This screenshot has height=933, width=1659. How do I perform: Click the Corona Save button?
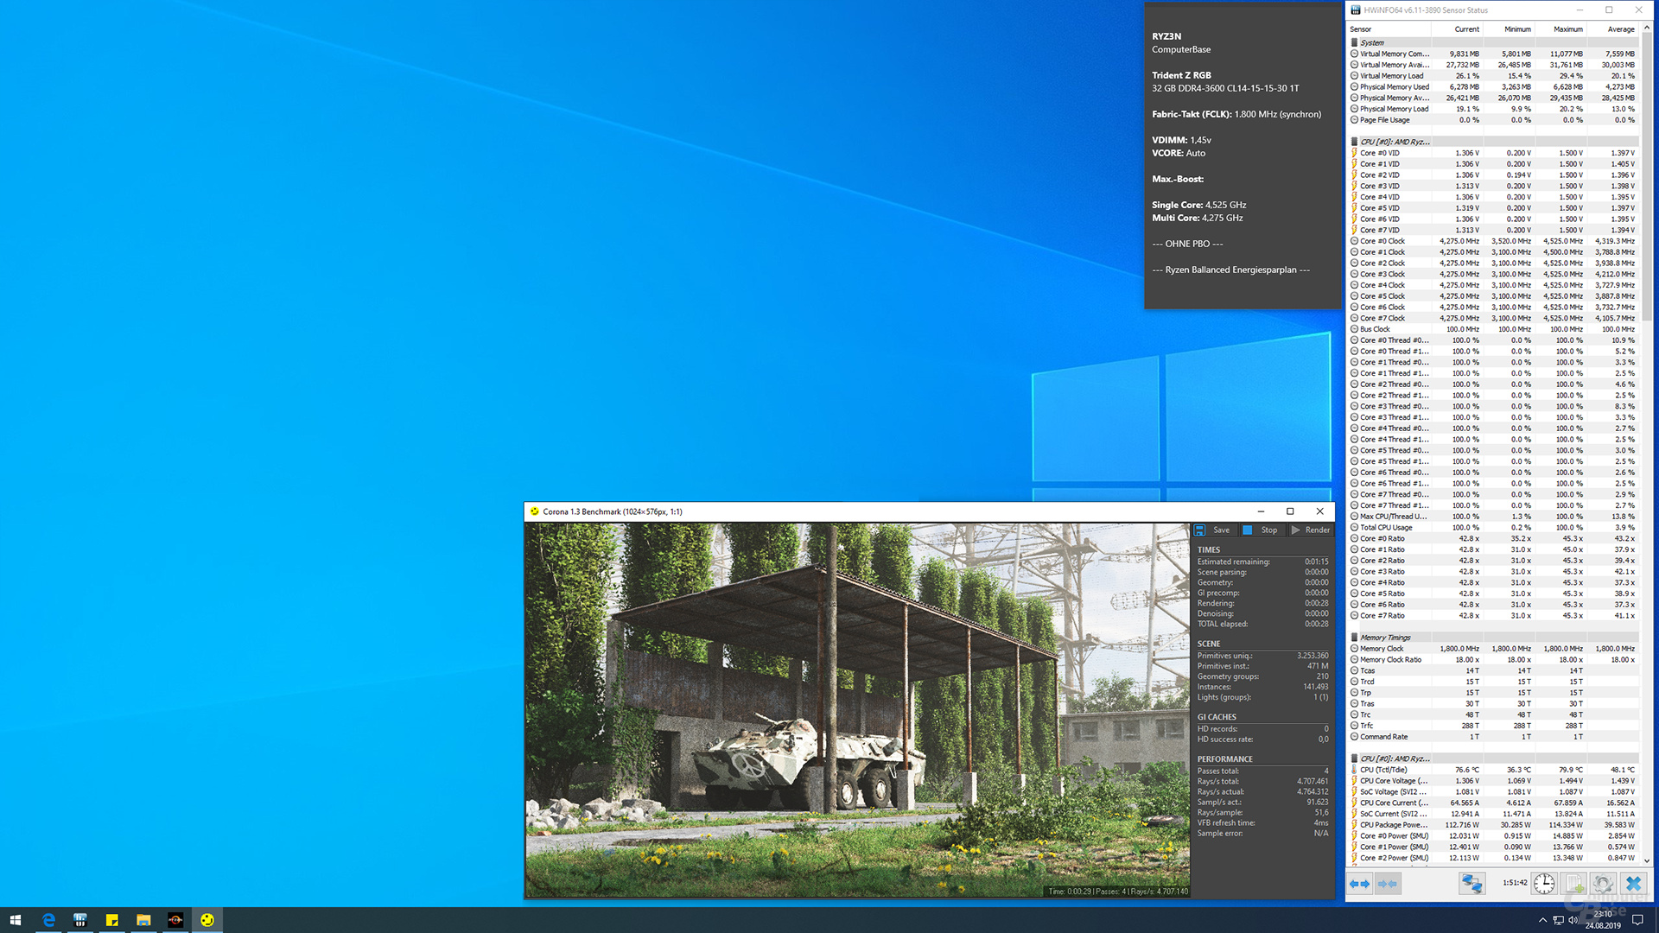[x=1213, y=530]
